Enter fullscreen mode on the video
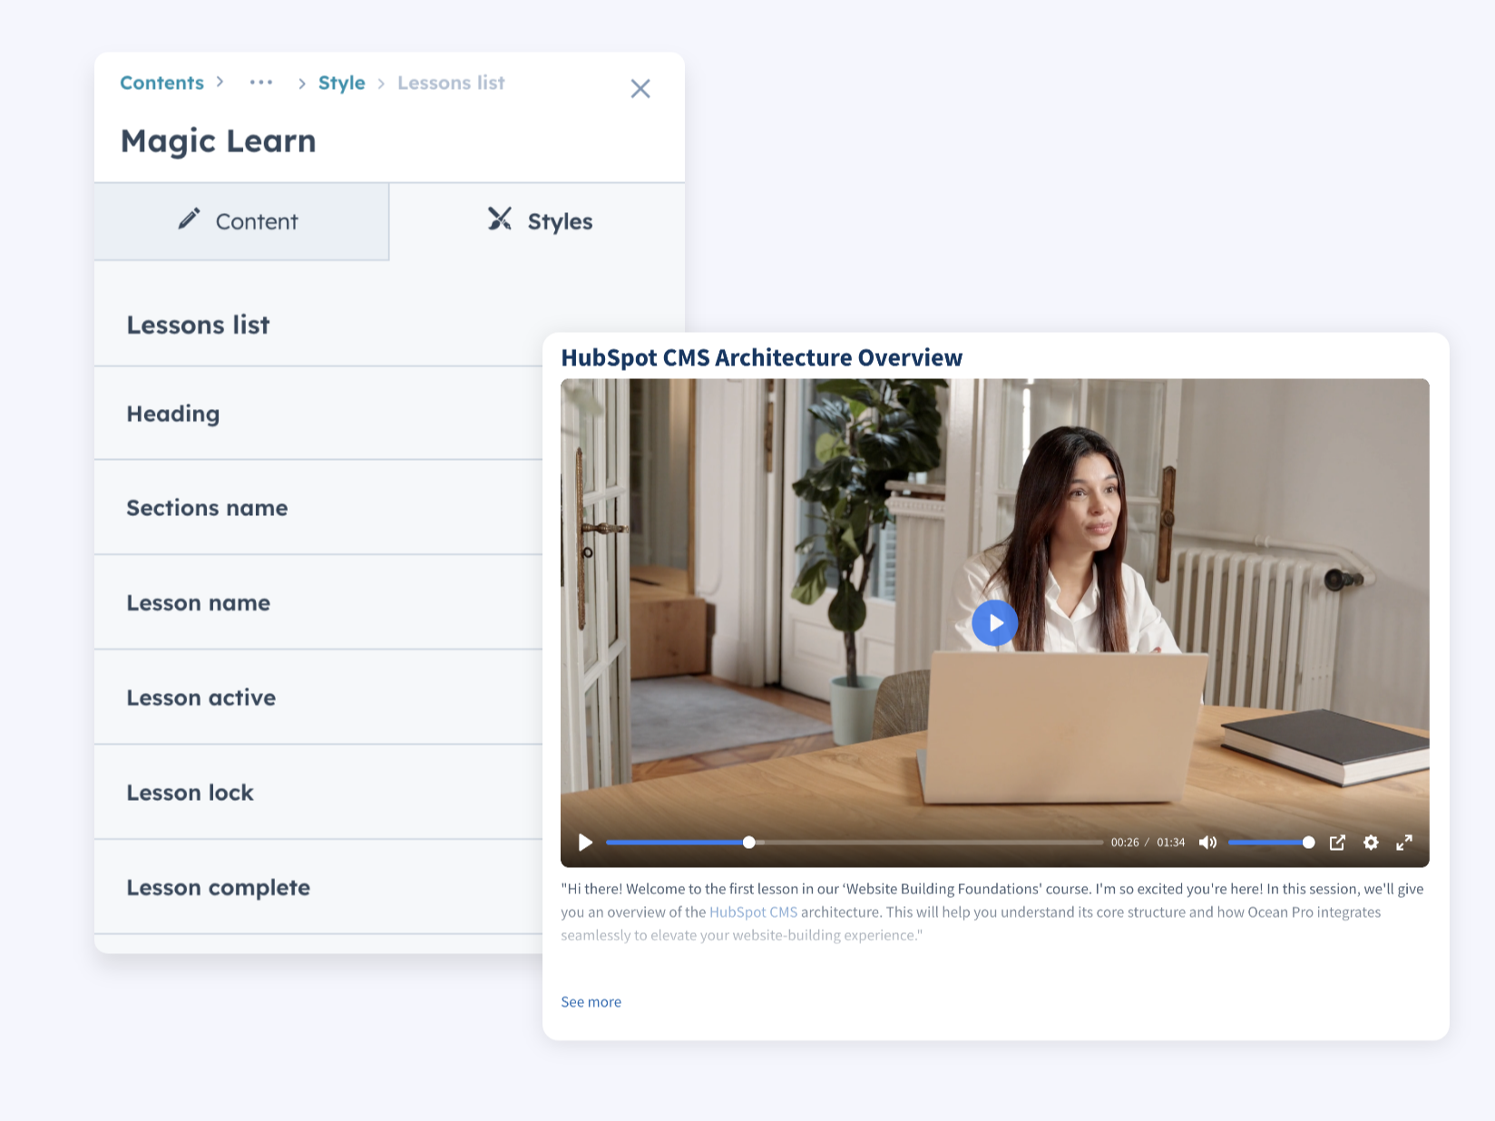Screen dimensions: 1495x1121 pyautogui.click(x=1405, y=843)
